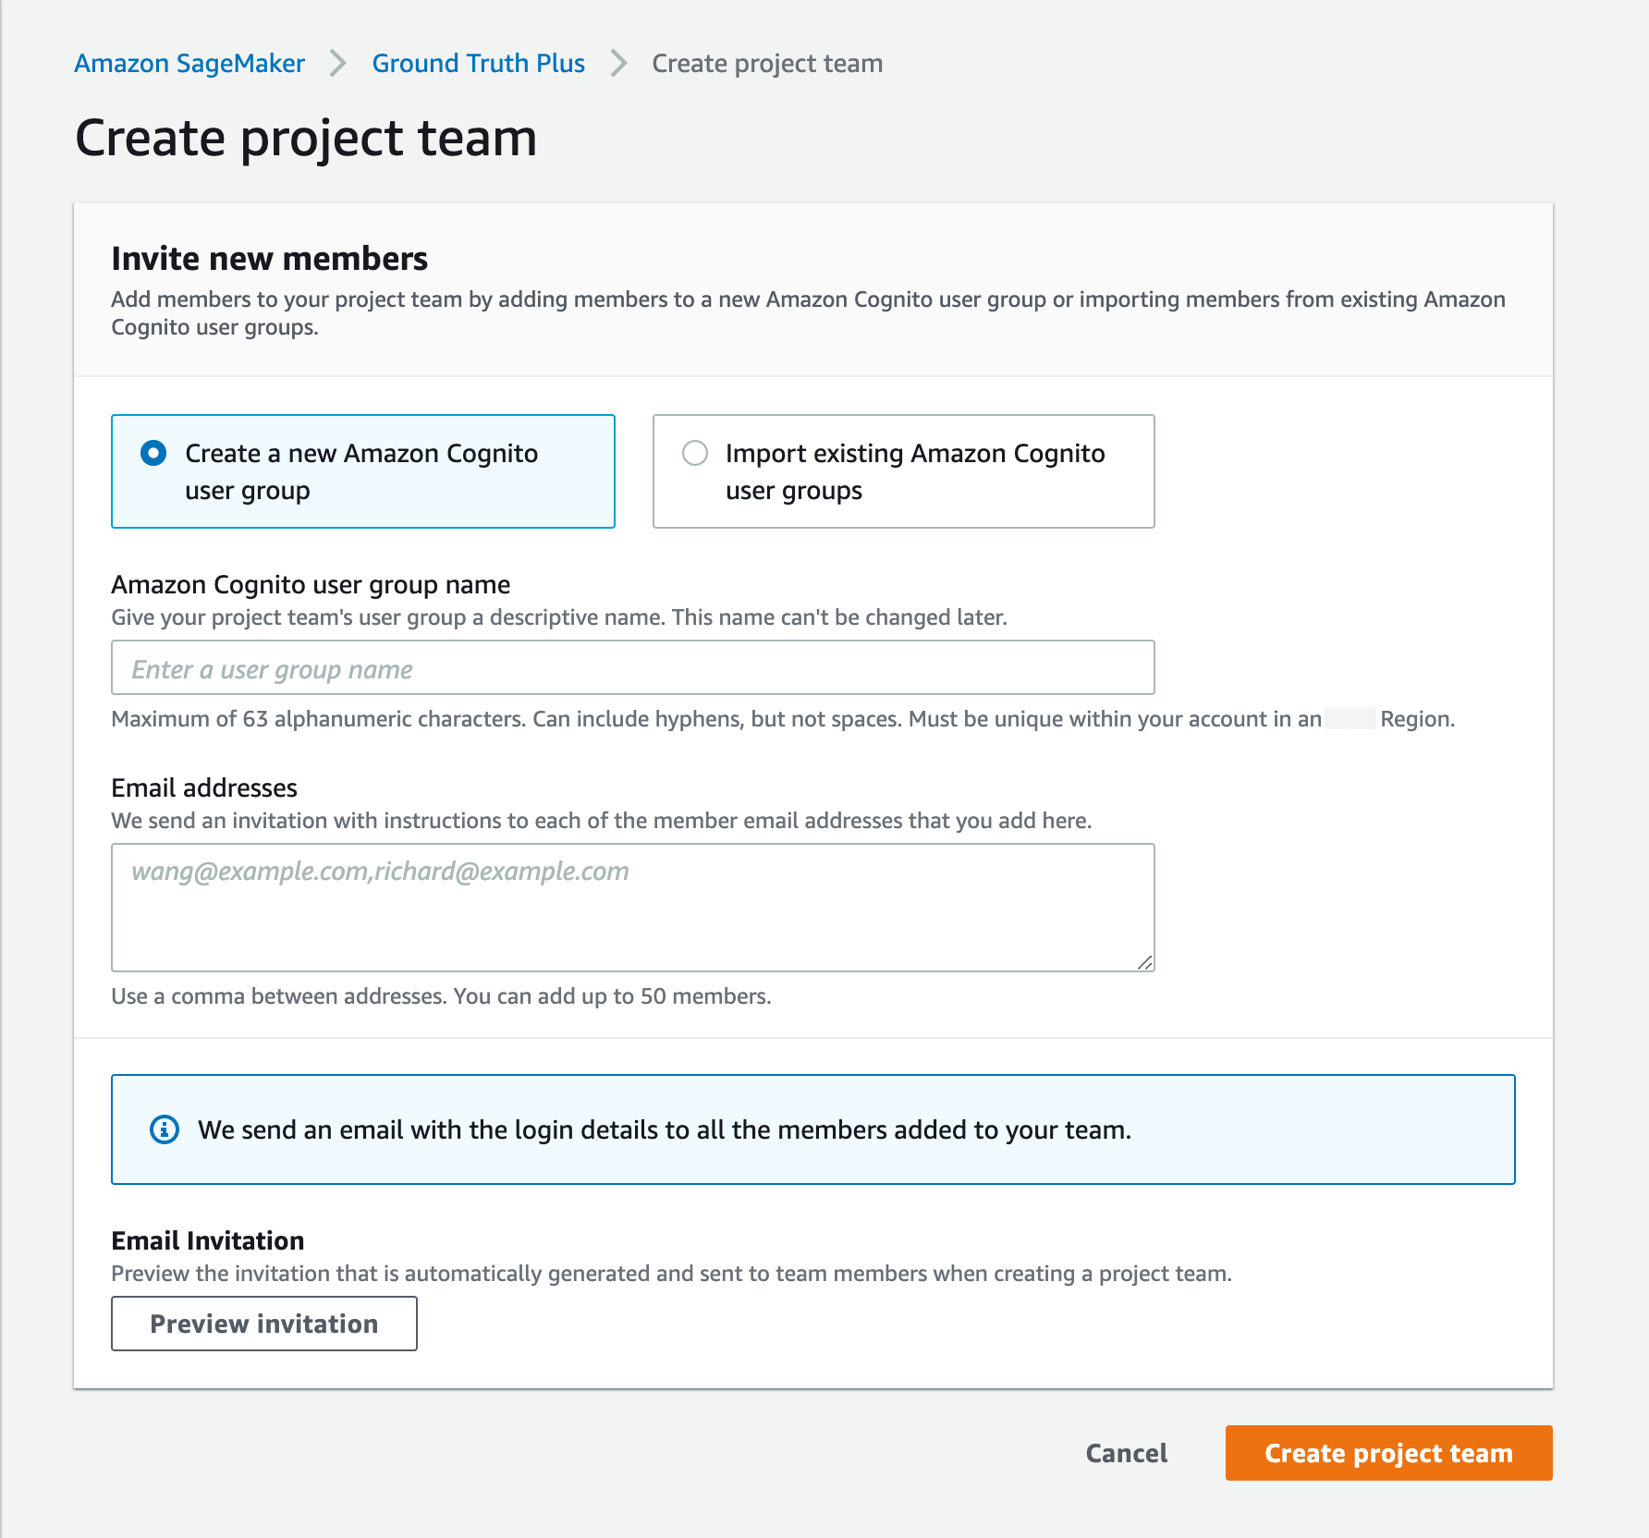Cancel project team creation
Viewport: 1649px width, 1538px height.
1126,1453
